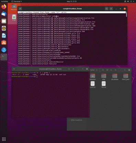136x143 pixels.
Task: Open Thunderbird Mail from the dock
Action: click(x=4, y=14)
